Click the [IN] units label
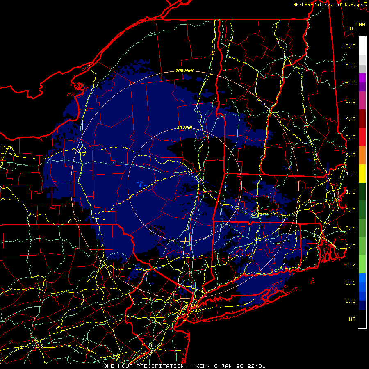369x369 pixels. click(x=350, y=28)
